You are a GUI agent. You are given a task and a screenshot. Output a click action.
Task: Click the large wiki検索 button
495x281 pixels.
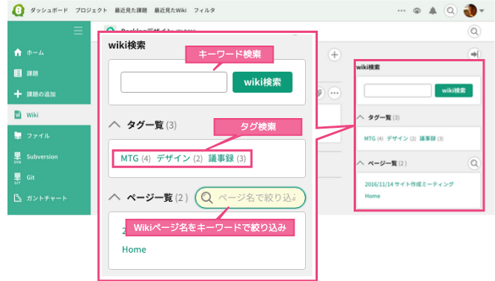pos(262,82)
